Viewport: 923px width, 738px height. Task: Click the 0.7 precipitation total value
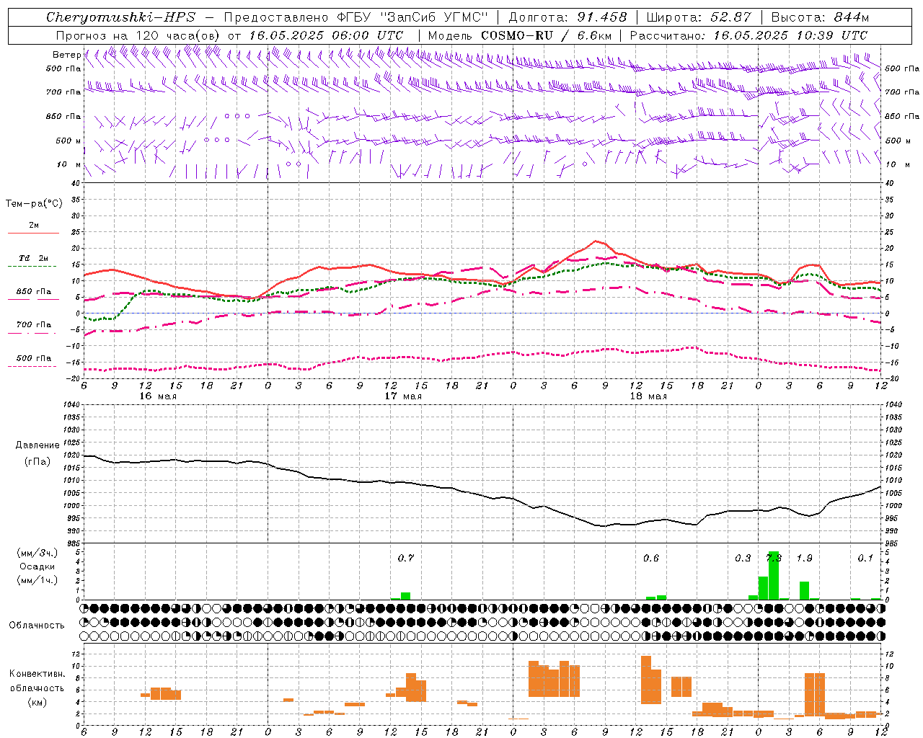[406, 558]
